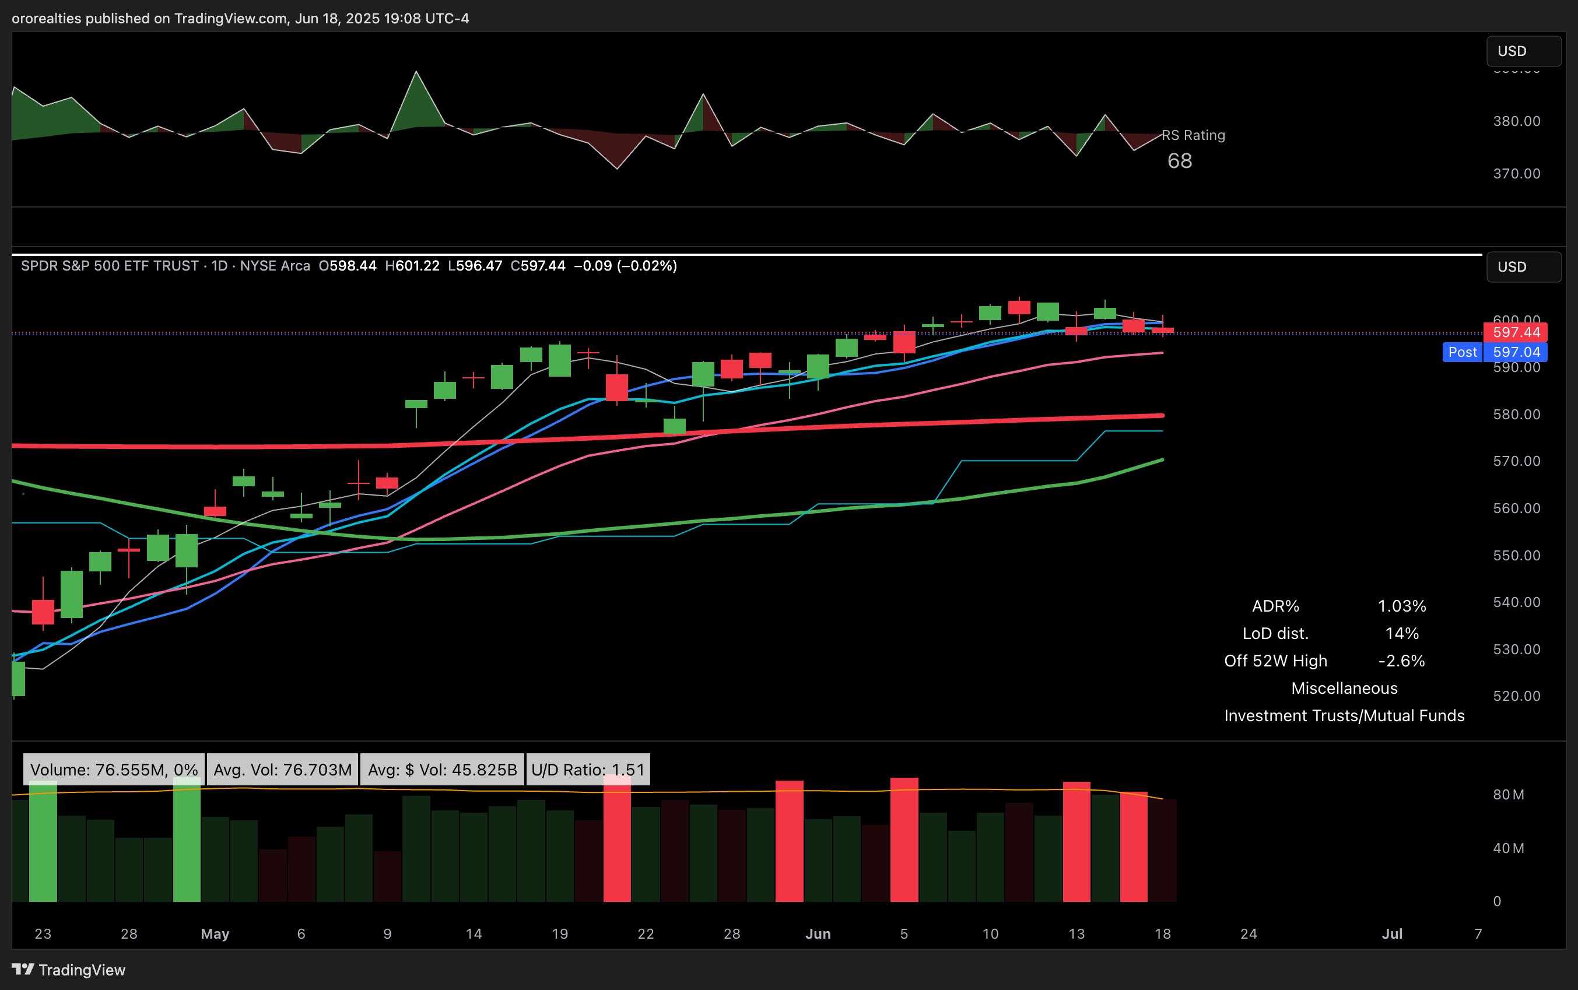The image size is (1578, 990).
Task: Click the RS Rating label
Action: tap(1194, 135)
